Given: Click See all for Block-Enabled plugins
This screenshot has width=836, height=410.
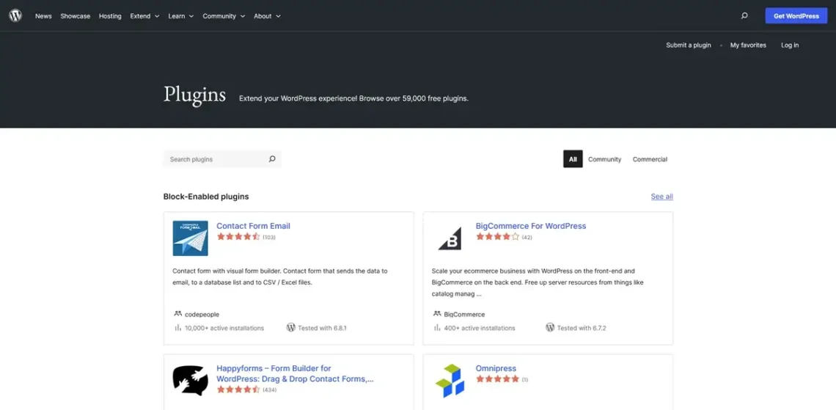Looking at the screenshot, I should click(661, 197).
